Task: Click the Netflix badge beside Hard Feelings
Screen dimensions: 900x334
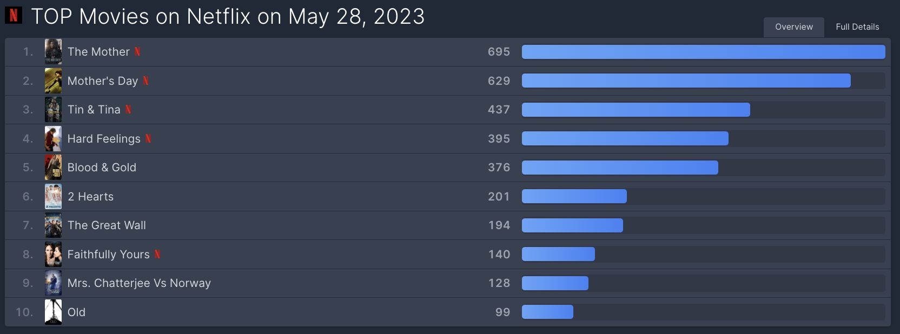Action: (148, 139)
